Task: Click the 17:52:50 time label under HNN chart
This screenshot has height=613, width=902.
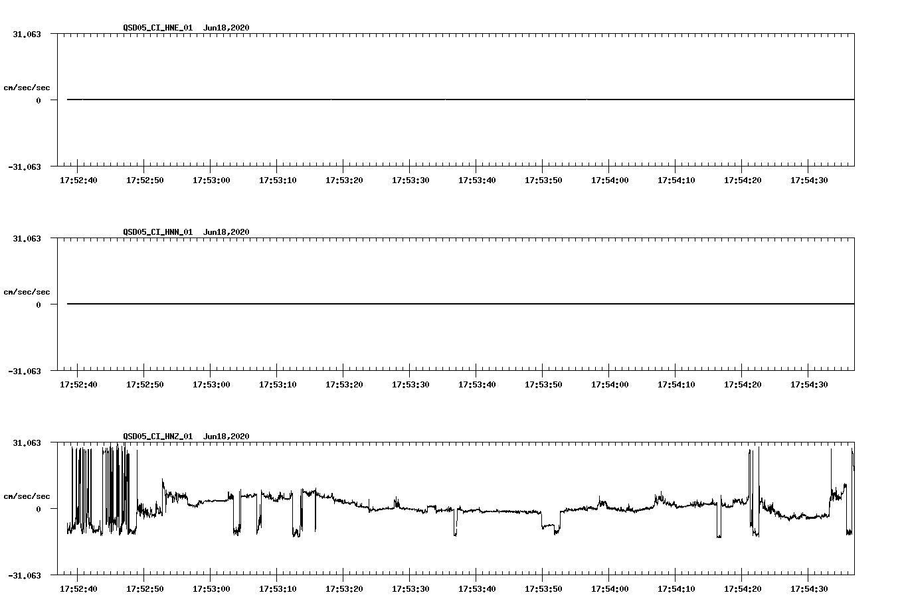Action: 145,385
